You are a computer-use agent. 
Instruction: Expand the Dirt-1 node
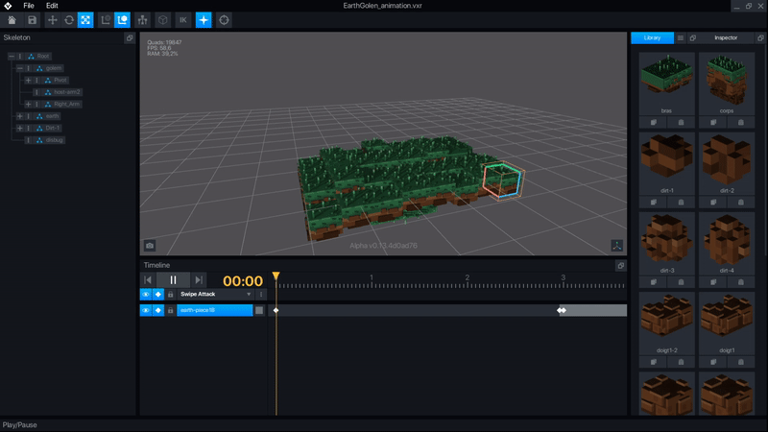[19, 129]
